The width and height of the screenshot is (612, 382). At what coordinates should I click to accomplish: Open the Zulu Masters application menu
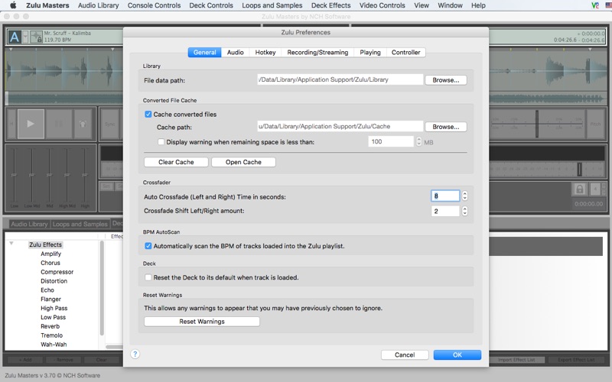[47, 5]
